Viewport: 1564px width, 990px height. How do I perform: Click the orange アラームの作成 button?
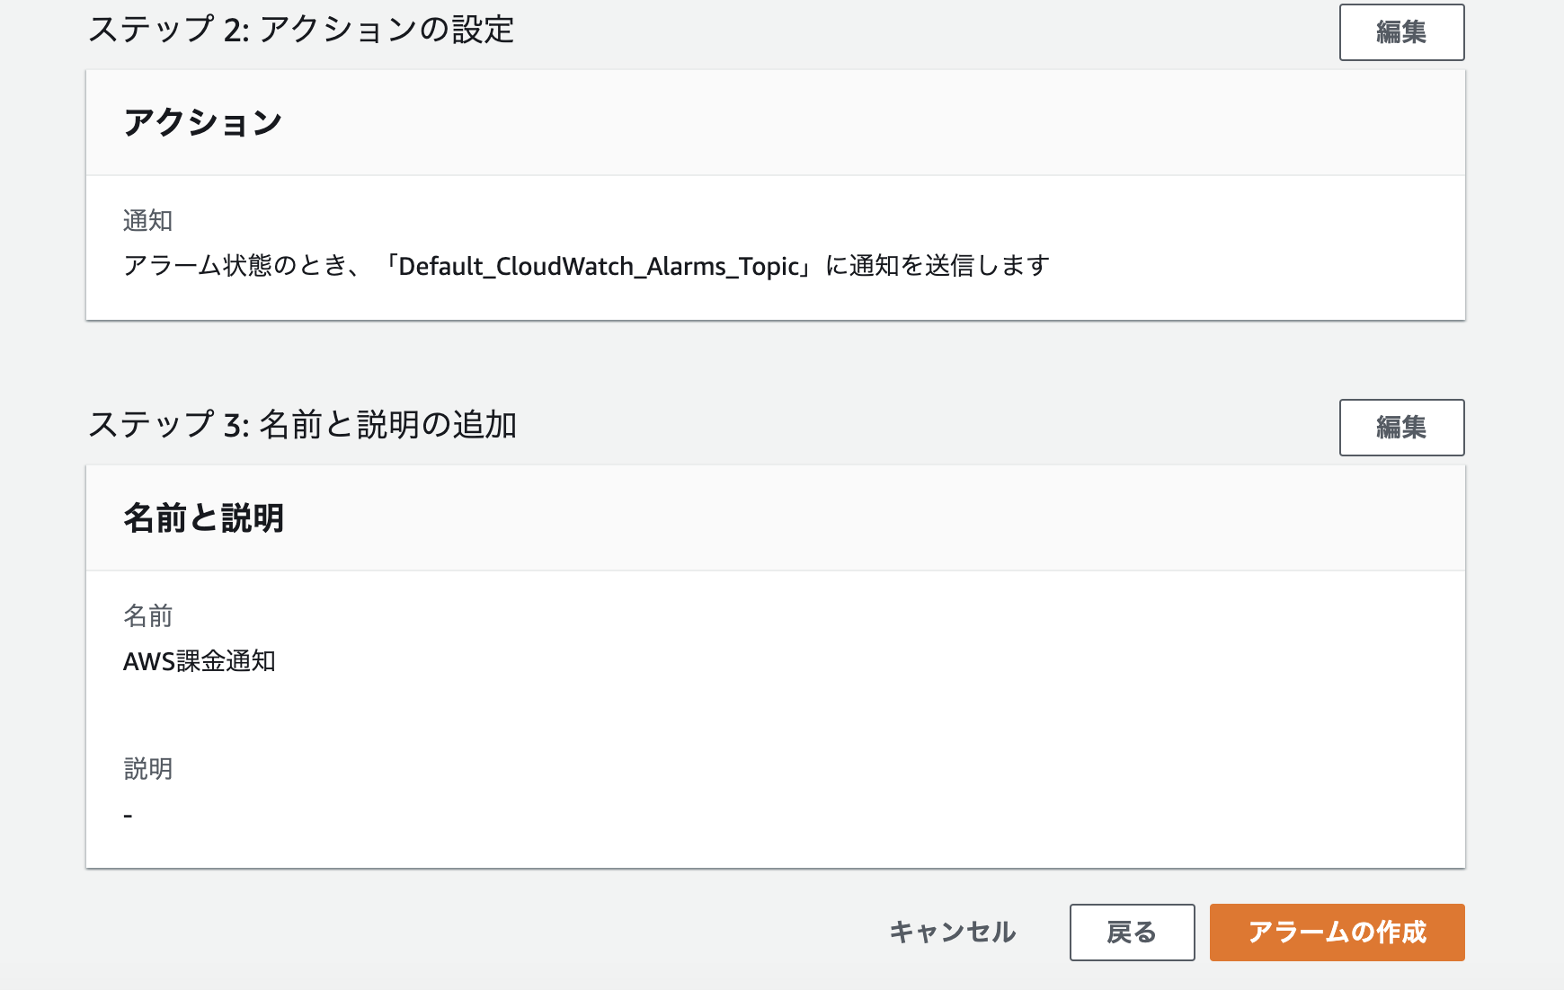pos(1336,933)
